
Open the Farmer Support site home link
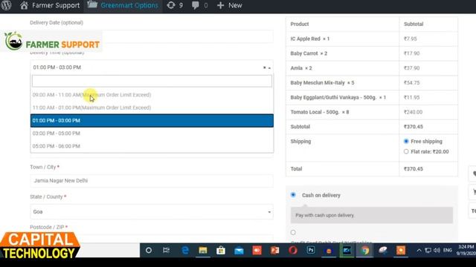tap(50, 5)
